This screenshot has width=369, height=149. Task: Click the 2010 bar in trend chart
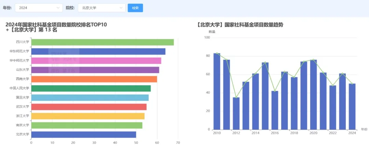click(x=217, y=92)
